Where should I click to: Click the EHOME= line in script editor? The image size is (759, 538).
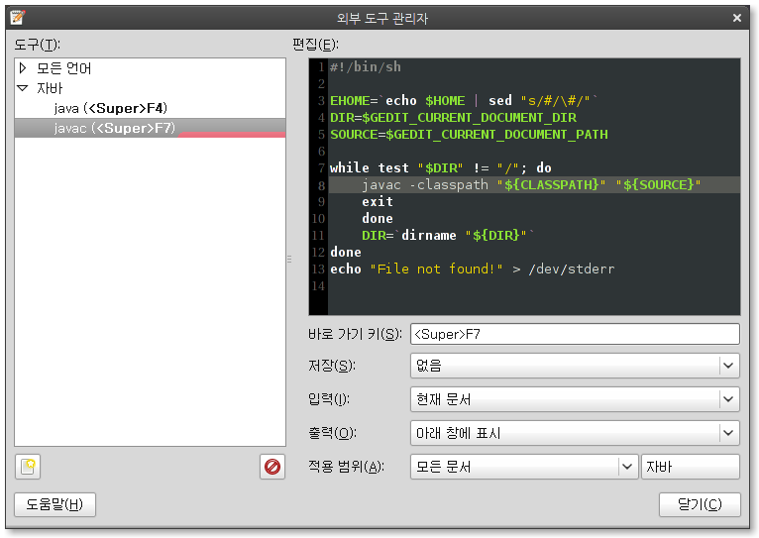[x=464, y=101]
